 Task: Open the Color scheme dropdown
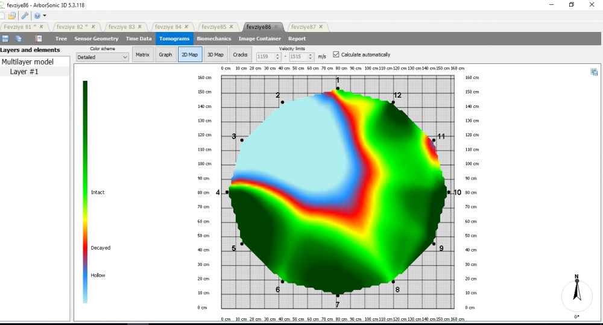tap(103, 57)
